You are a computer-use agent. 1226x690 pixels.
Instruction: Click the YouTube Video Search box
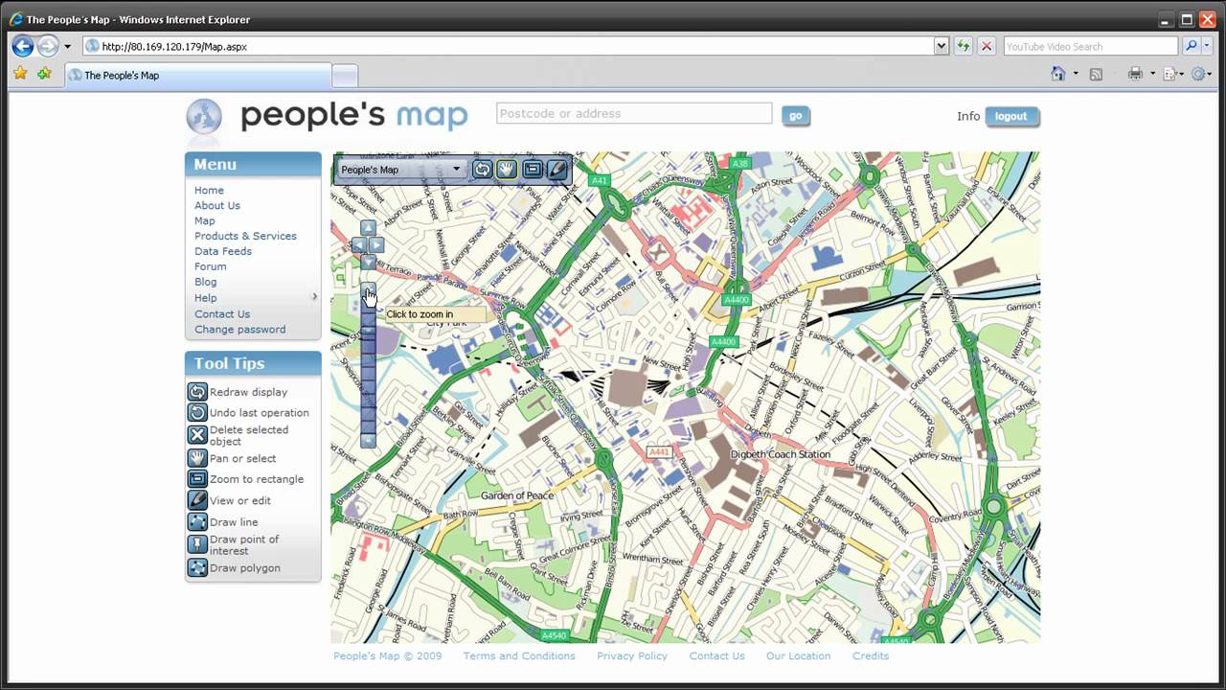(x=1091, y=46)
